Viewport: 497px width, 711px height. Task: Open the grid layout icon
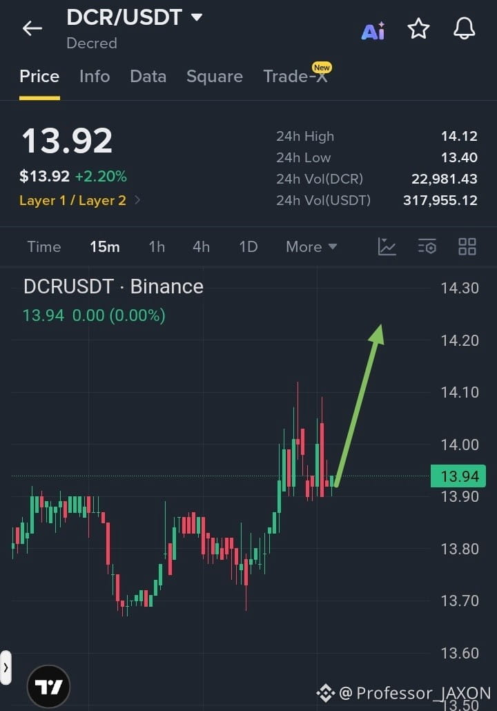pos(467,246)
